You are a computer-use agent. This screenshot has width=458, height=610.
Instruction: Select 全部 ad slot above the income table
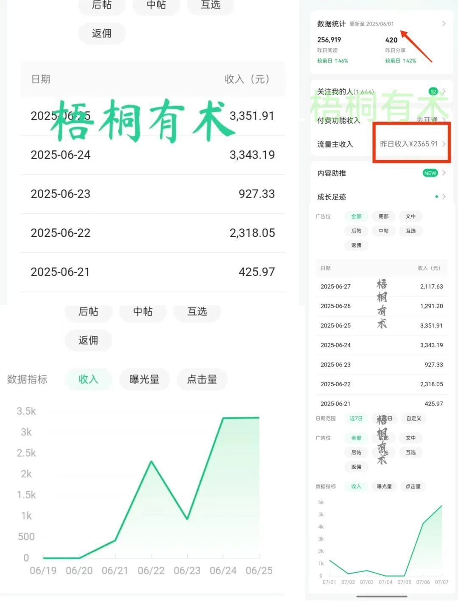click(356, 216)
